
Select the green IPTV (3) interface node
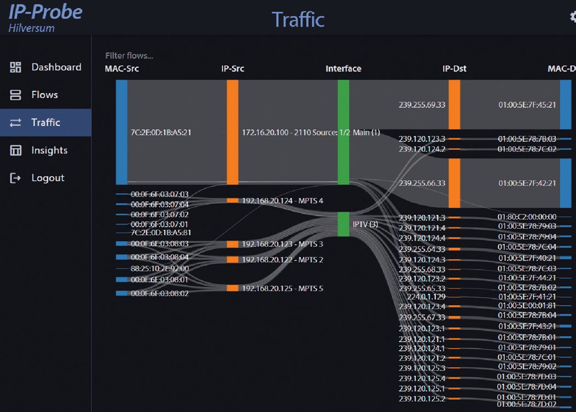(x=343, y=224)
